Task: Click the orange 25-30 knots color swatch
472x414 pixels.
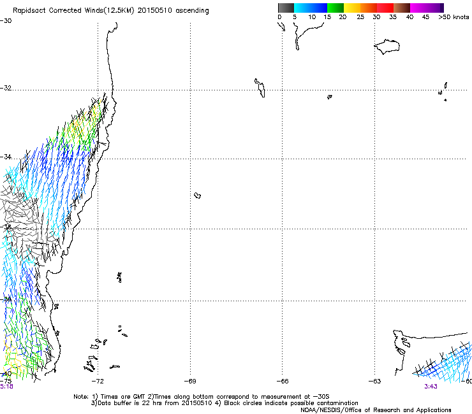Action: 369,8
